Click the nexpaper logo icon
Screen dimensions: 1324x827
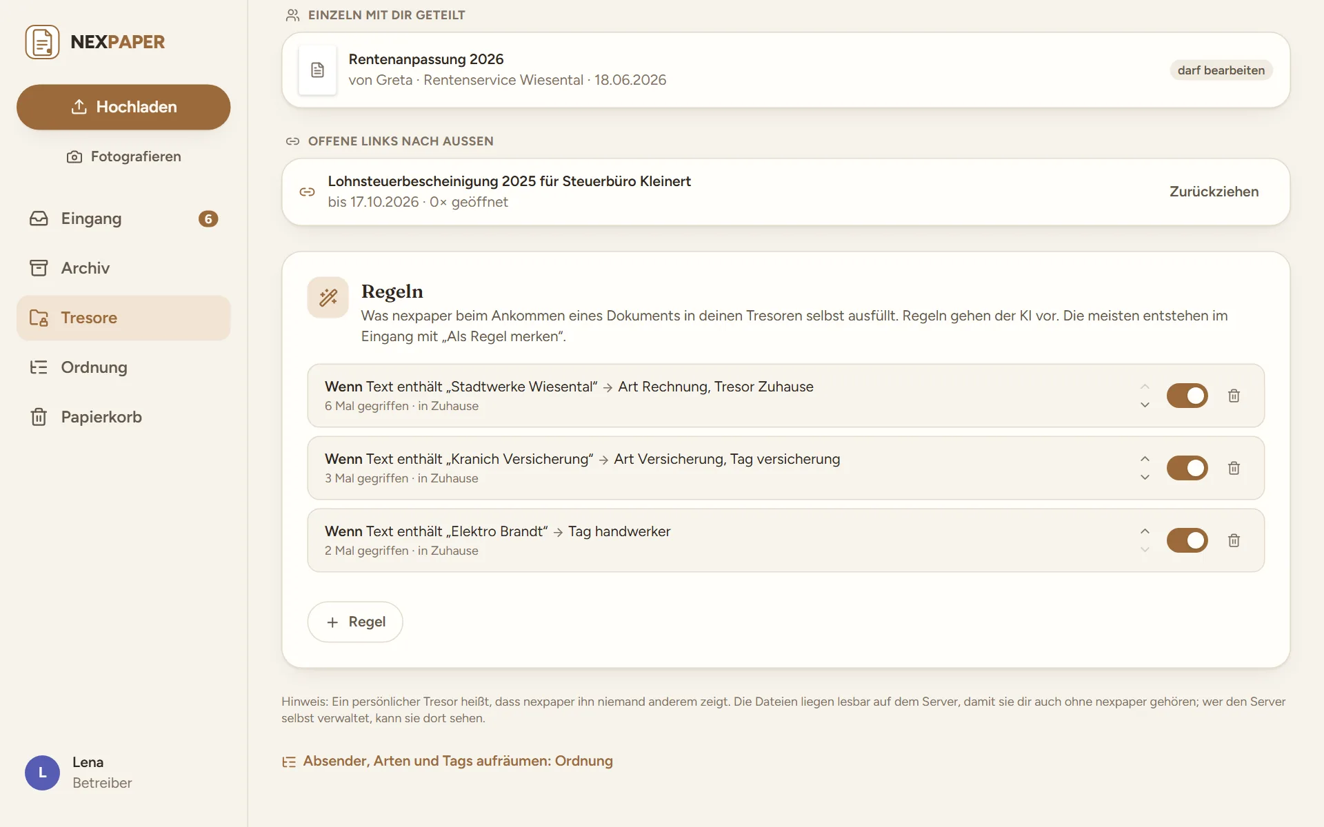pos(42,42)
